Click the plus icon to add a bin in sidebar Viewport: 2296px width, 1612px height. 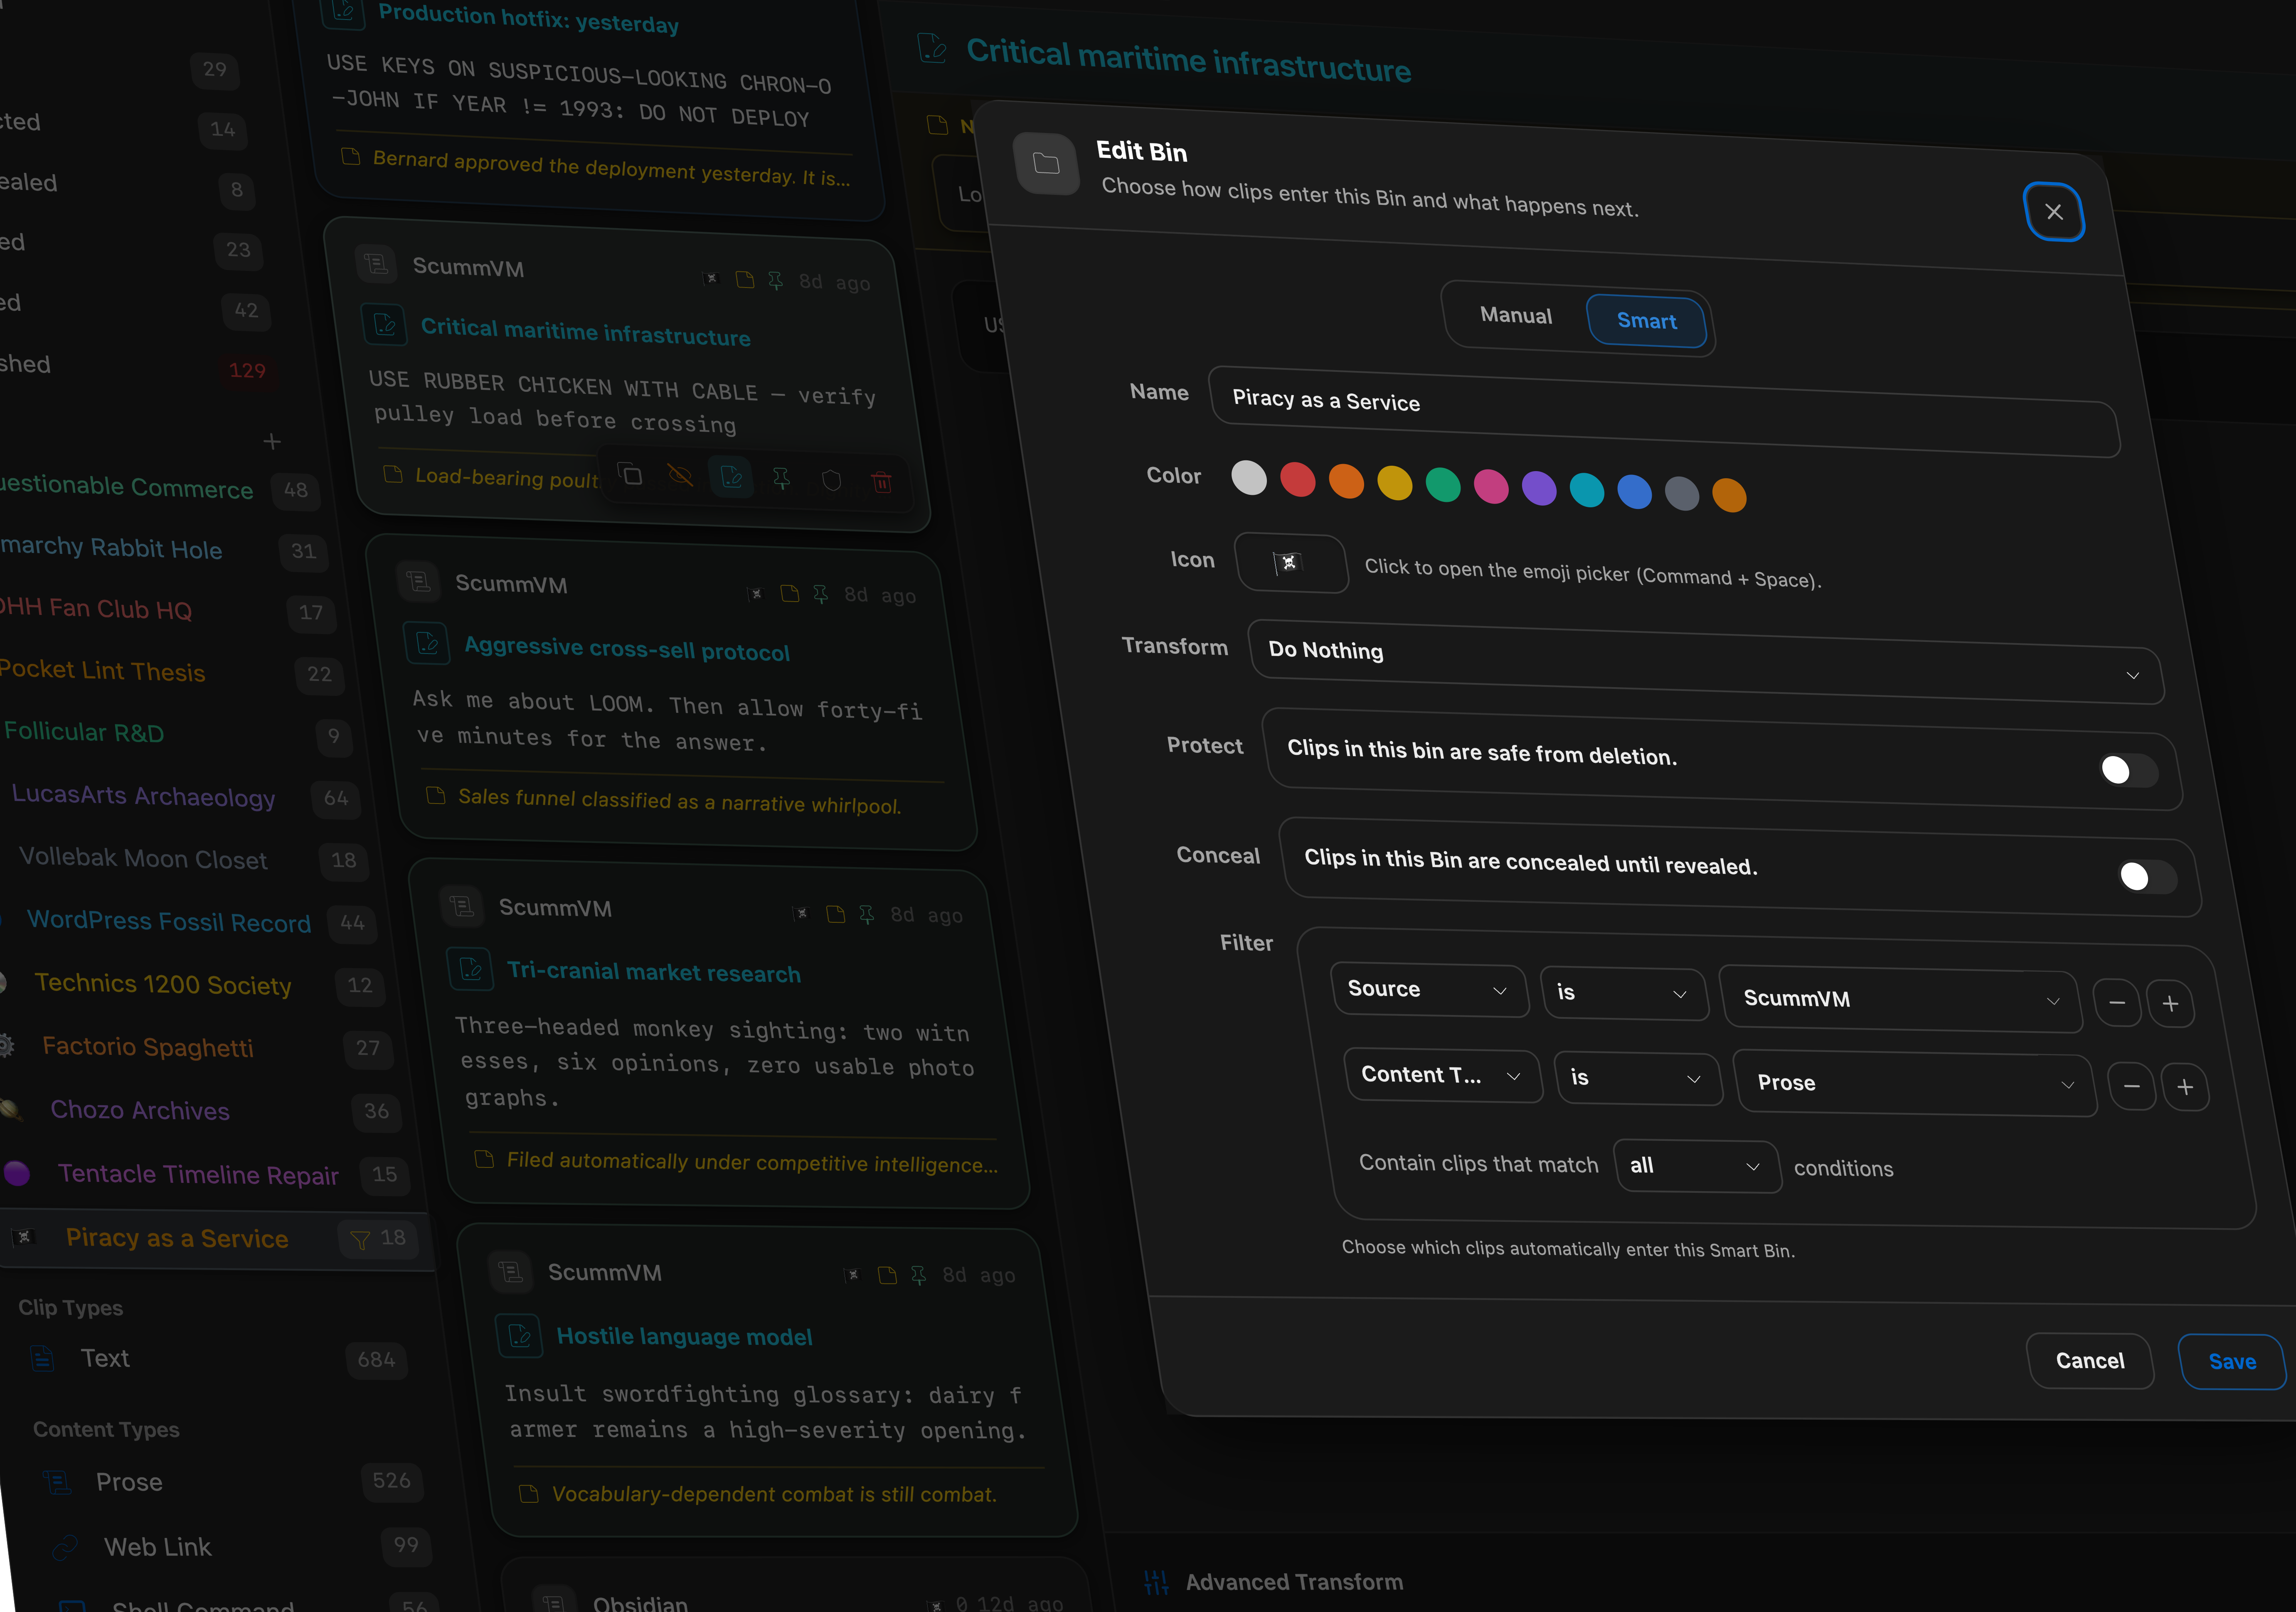tap(272, 441)
